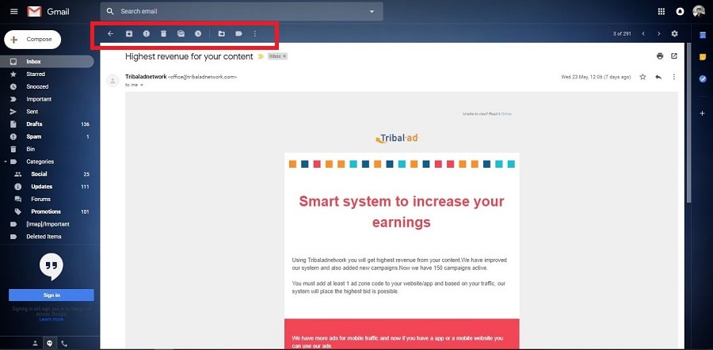Click the email scrollbar
The height and width of the screenshot is (350, 713).
pos(688,123)
